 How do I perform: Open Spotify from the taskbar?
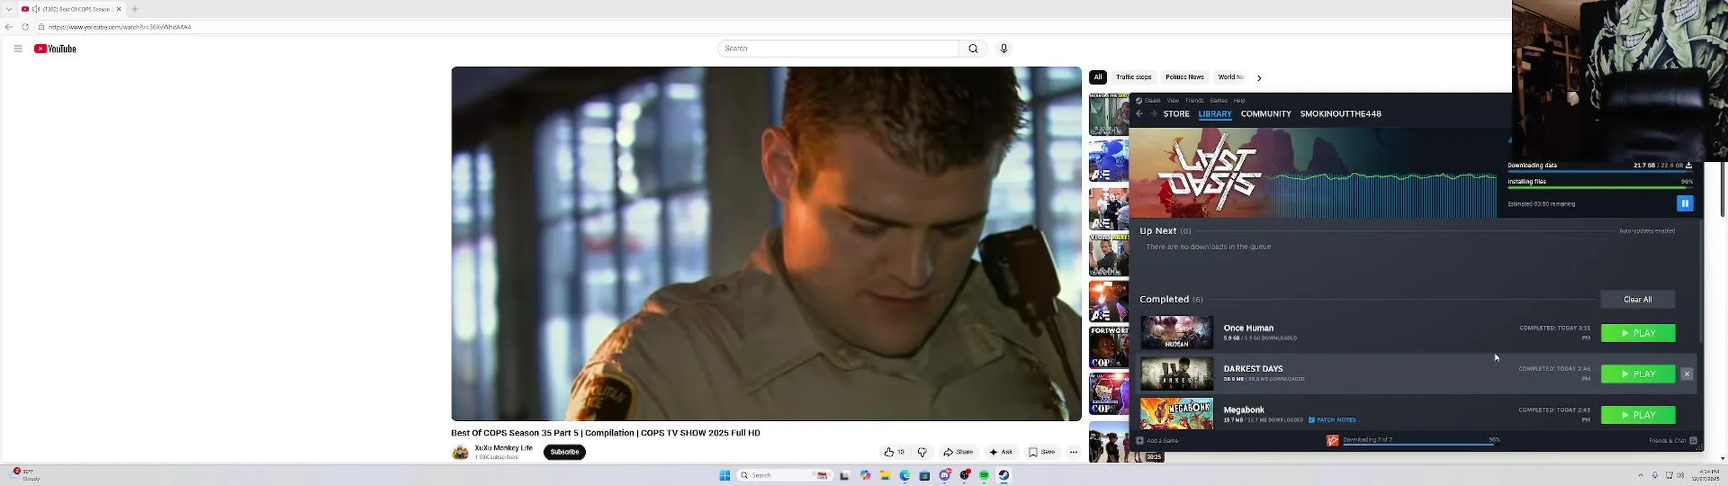pos(984,475)
